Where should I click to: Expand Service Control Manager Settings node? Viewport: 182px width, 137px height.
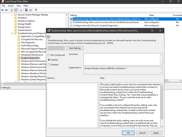click(x=12, y=15)
